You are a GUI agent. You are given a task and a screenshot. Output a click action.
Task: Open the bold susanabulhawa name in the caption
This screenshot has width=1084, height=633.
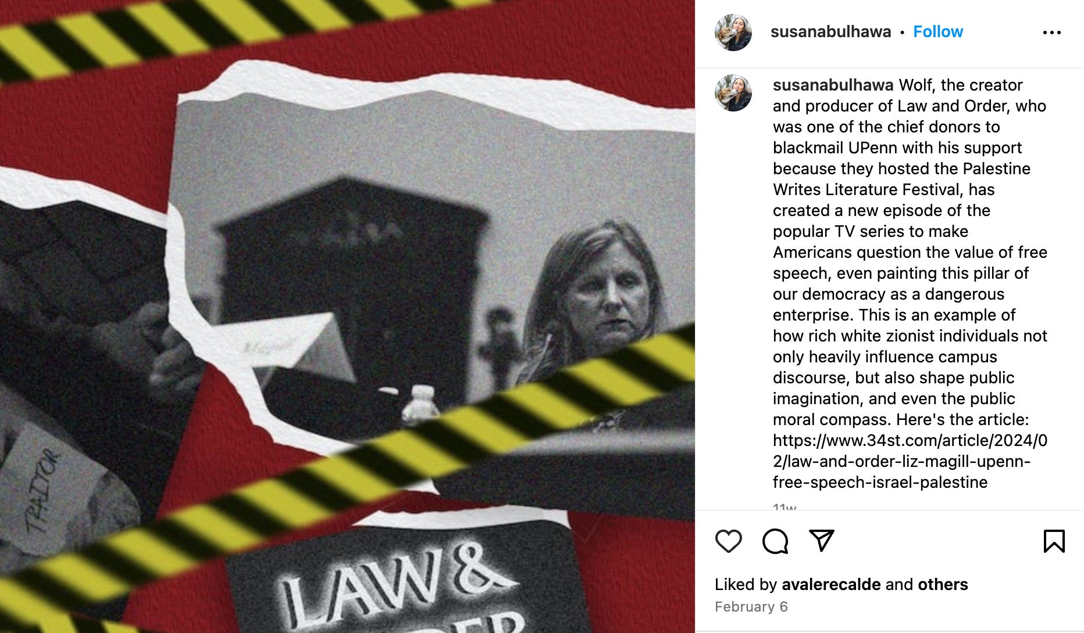(833, 85)
